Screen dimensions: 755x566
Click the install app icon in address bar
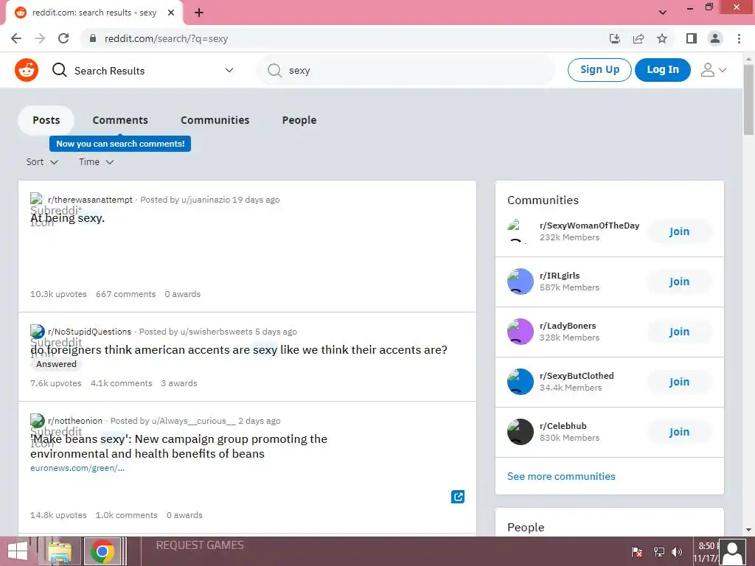tap(614, 38)
